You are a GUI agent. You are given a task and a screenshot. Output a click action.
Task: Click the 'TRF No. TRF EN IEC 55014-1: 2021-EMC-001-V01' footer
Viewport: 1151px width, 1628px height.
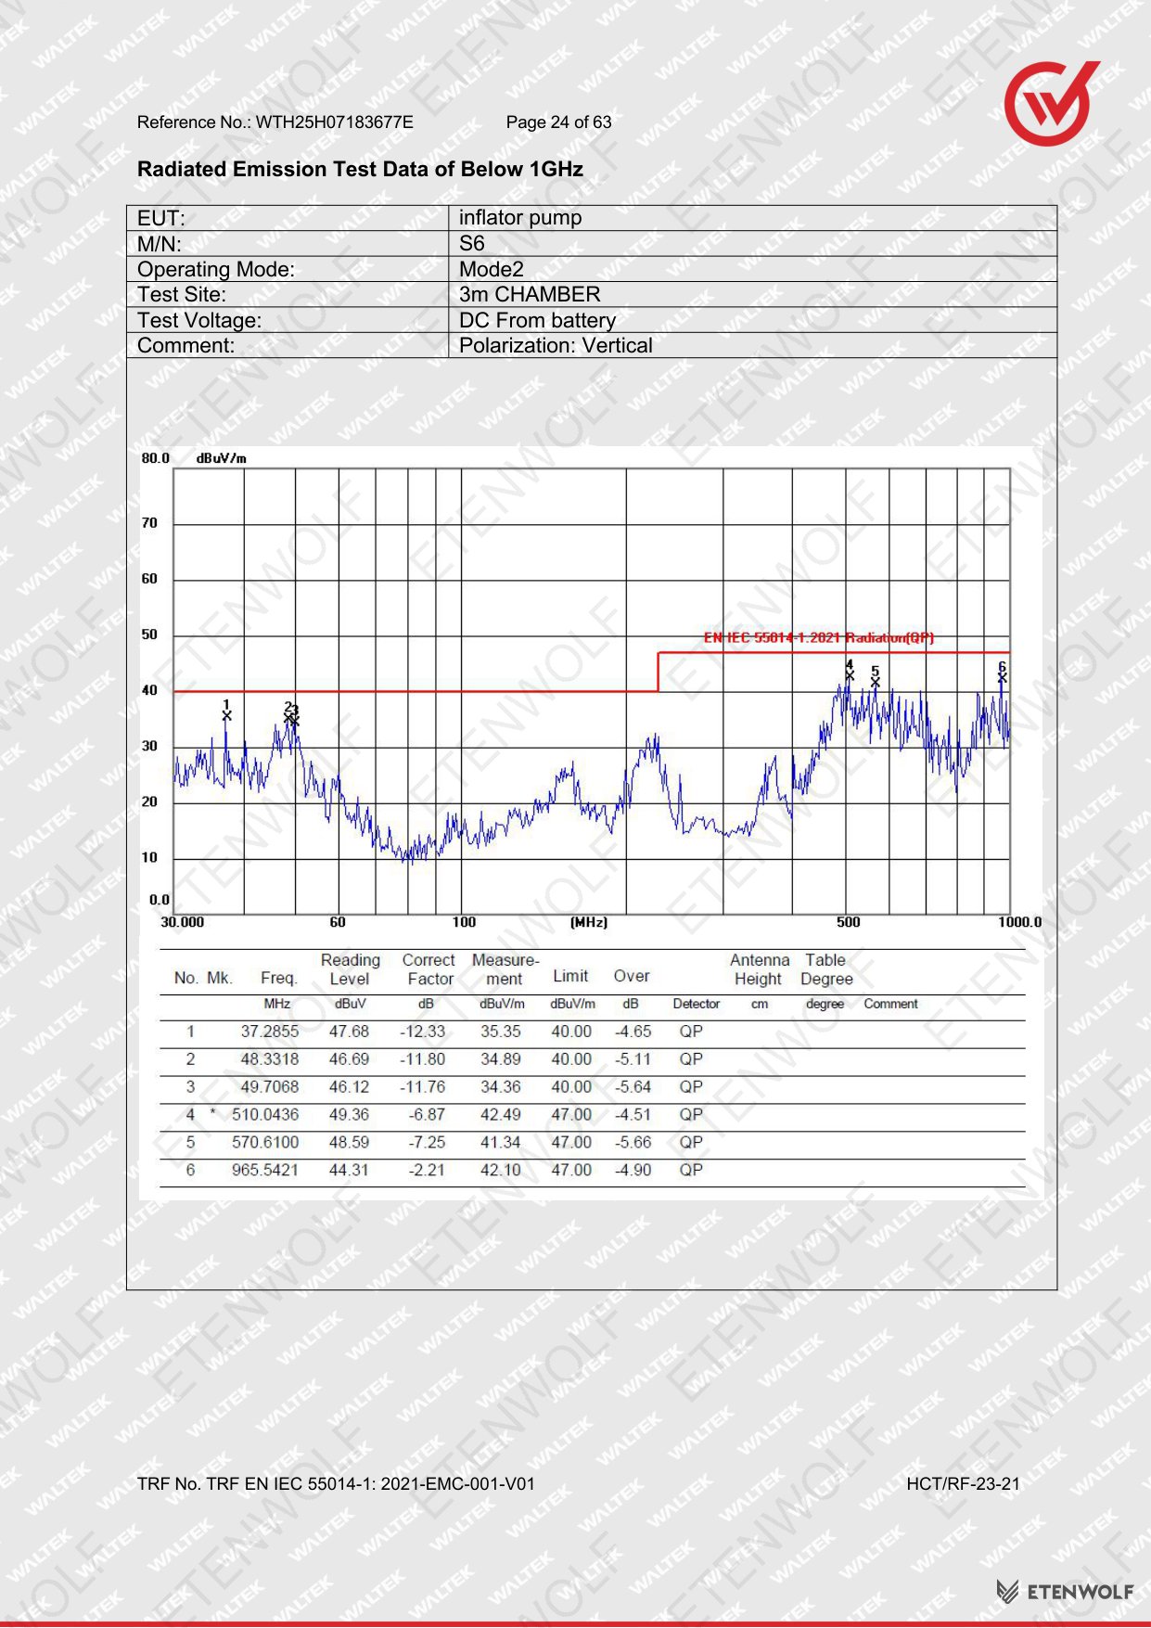pyautogui.click(x=336, y=1484)
